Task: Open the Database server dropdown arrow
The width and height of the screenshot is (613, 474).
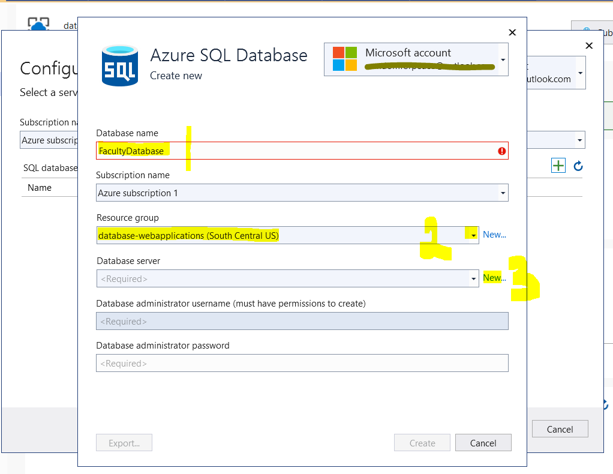Action: point(473,278)
